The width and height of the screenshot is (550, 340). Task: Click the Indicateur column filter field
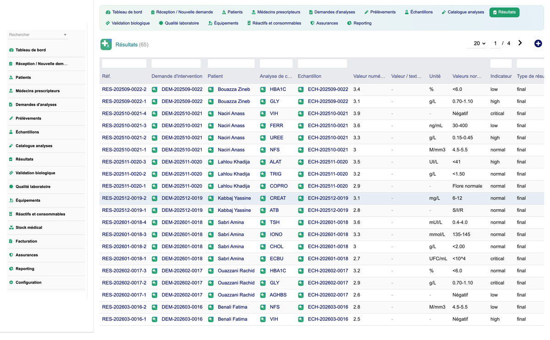(x=501, y=64)
